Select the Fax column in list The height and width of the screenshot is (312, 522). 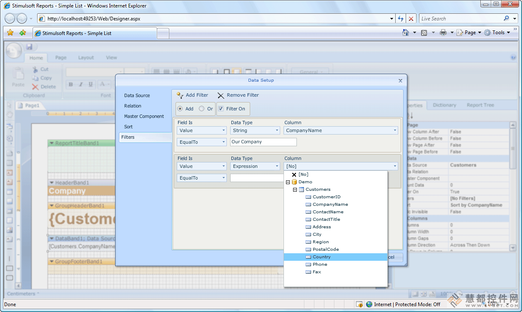[336, 272]
